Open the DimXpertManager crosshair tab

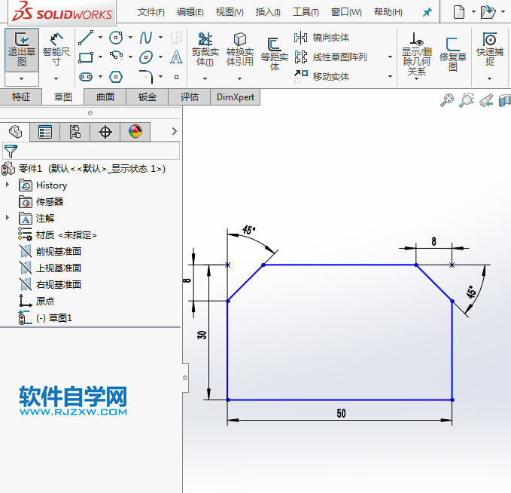pyautogui.click(x=105, y=132)
